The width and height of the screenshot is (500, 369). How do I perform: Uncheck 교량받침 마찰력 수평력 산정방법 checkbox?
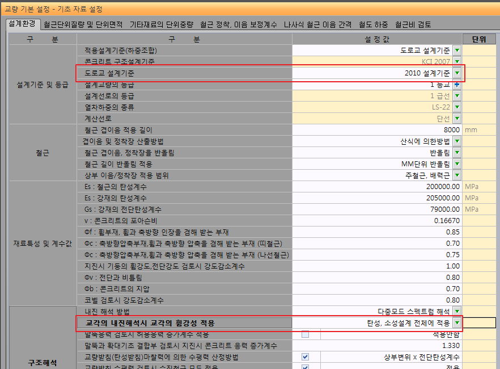point(305,357)
